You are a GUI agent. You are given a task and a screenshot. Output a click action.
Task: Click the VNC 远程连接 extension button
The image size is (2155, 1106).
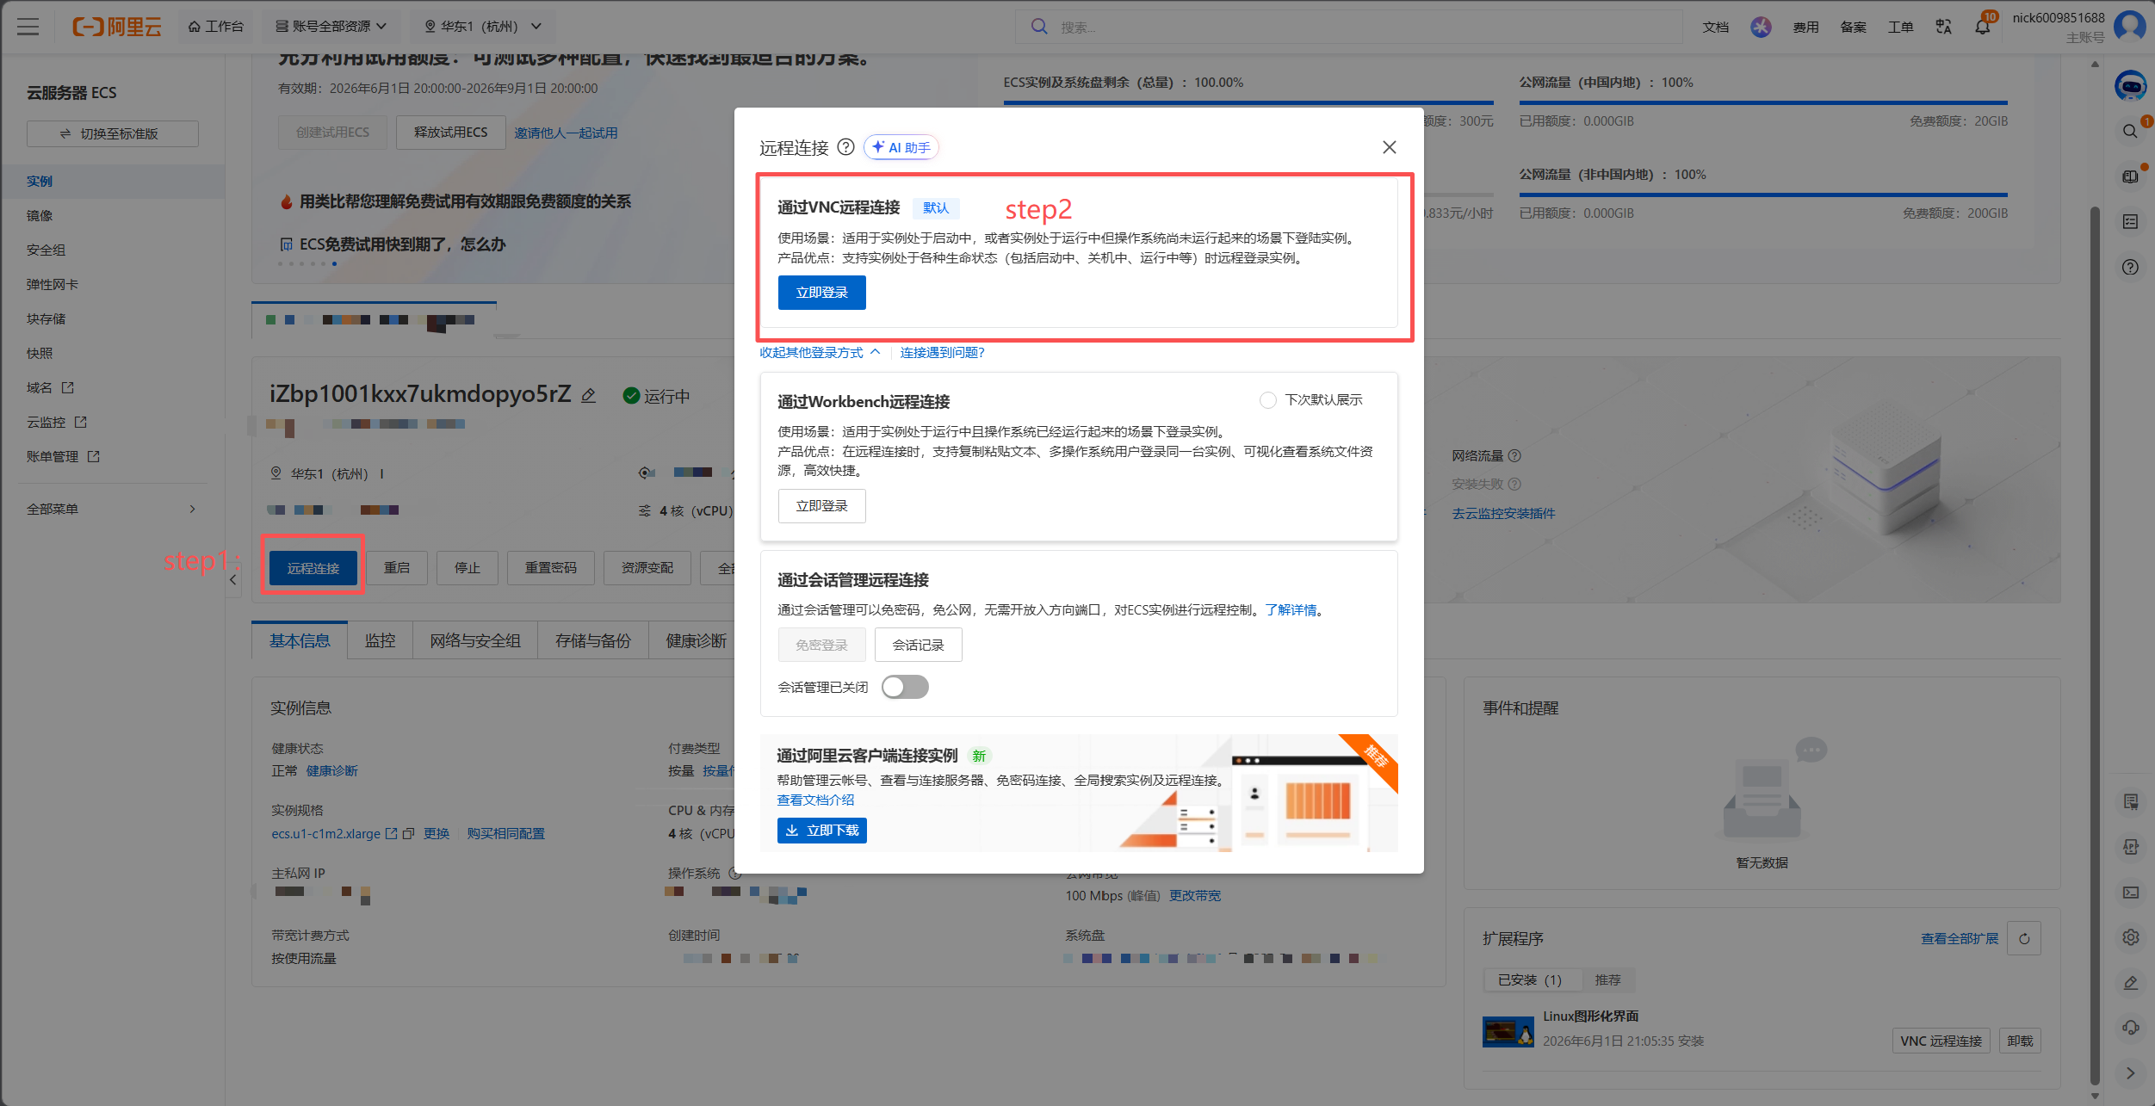[x=1941, y=1041]
